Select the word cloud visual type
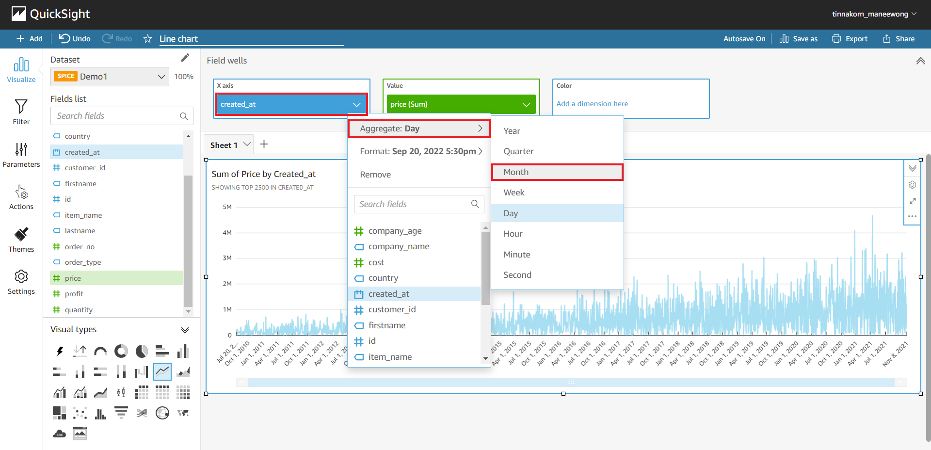This screenshot has height=450, width=931. tap(59, 434)
